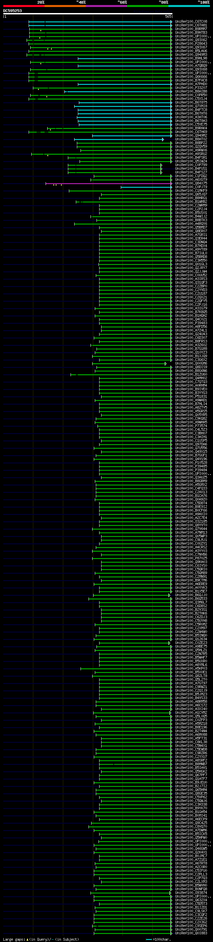Select the label UniRef100_B7K8Q5
This screenshot has width=213, height=942.
tap(191, 312)
